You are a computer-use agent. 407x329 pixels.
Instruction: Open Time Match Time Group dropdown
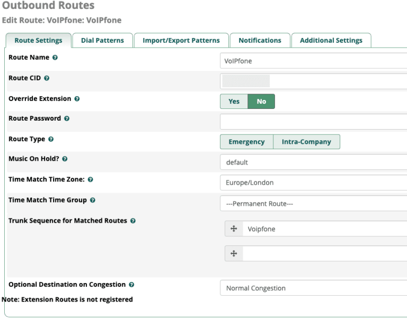(314, 204)
